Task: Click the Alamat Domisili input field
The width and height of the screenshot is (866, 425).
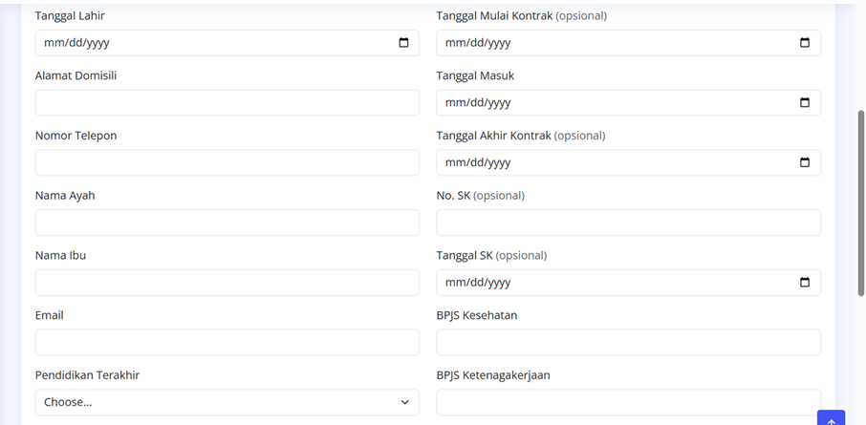Action: pyautogui.click(x=227, y=102)
